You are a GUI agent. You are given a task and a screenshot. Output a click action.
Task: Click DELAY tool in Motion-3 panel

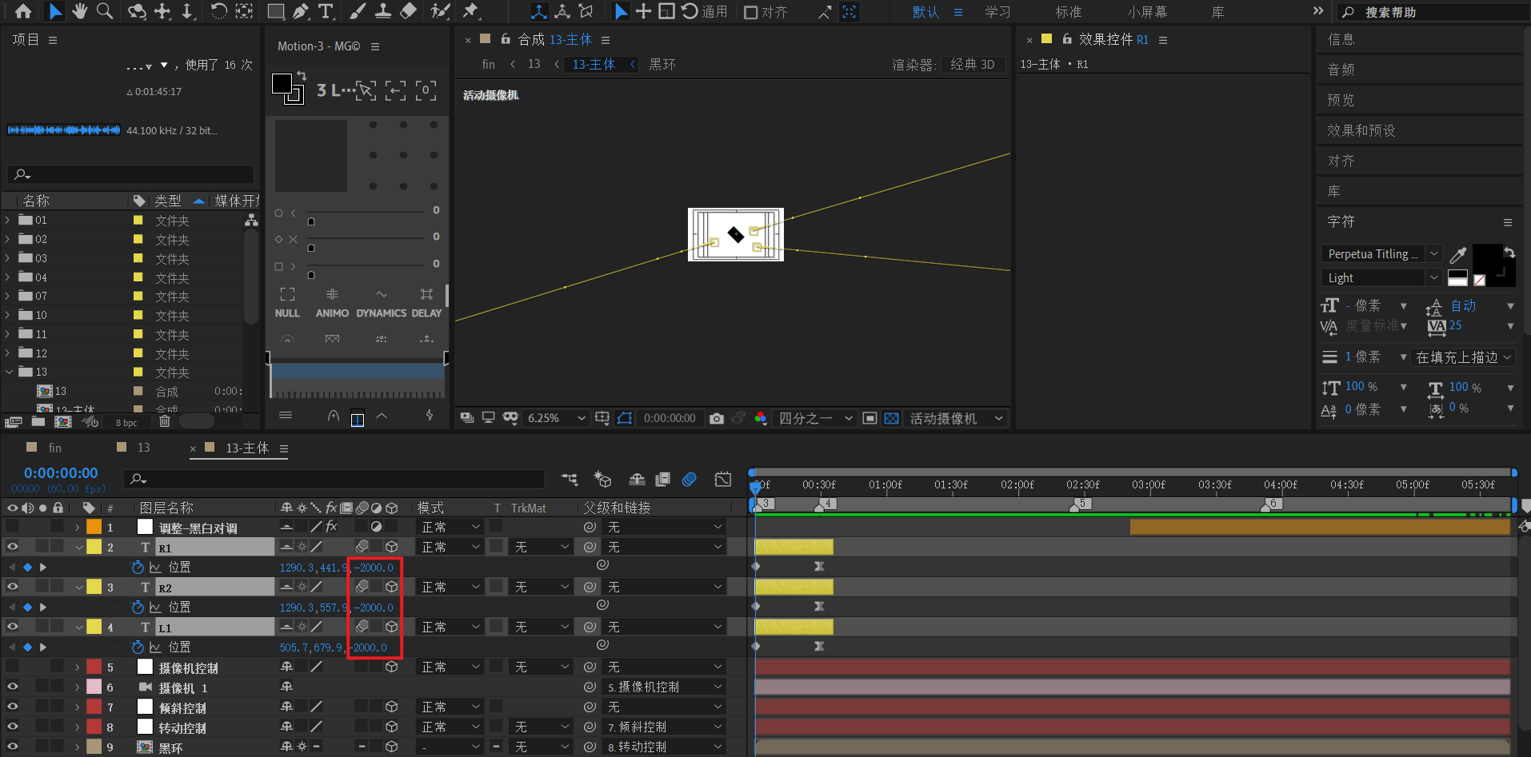tap(426, 303)
